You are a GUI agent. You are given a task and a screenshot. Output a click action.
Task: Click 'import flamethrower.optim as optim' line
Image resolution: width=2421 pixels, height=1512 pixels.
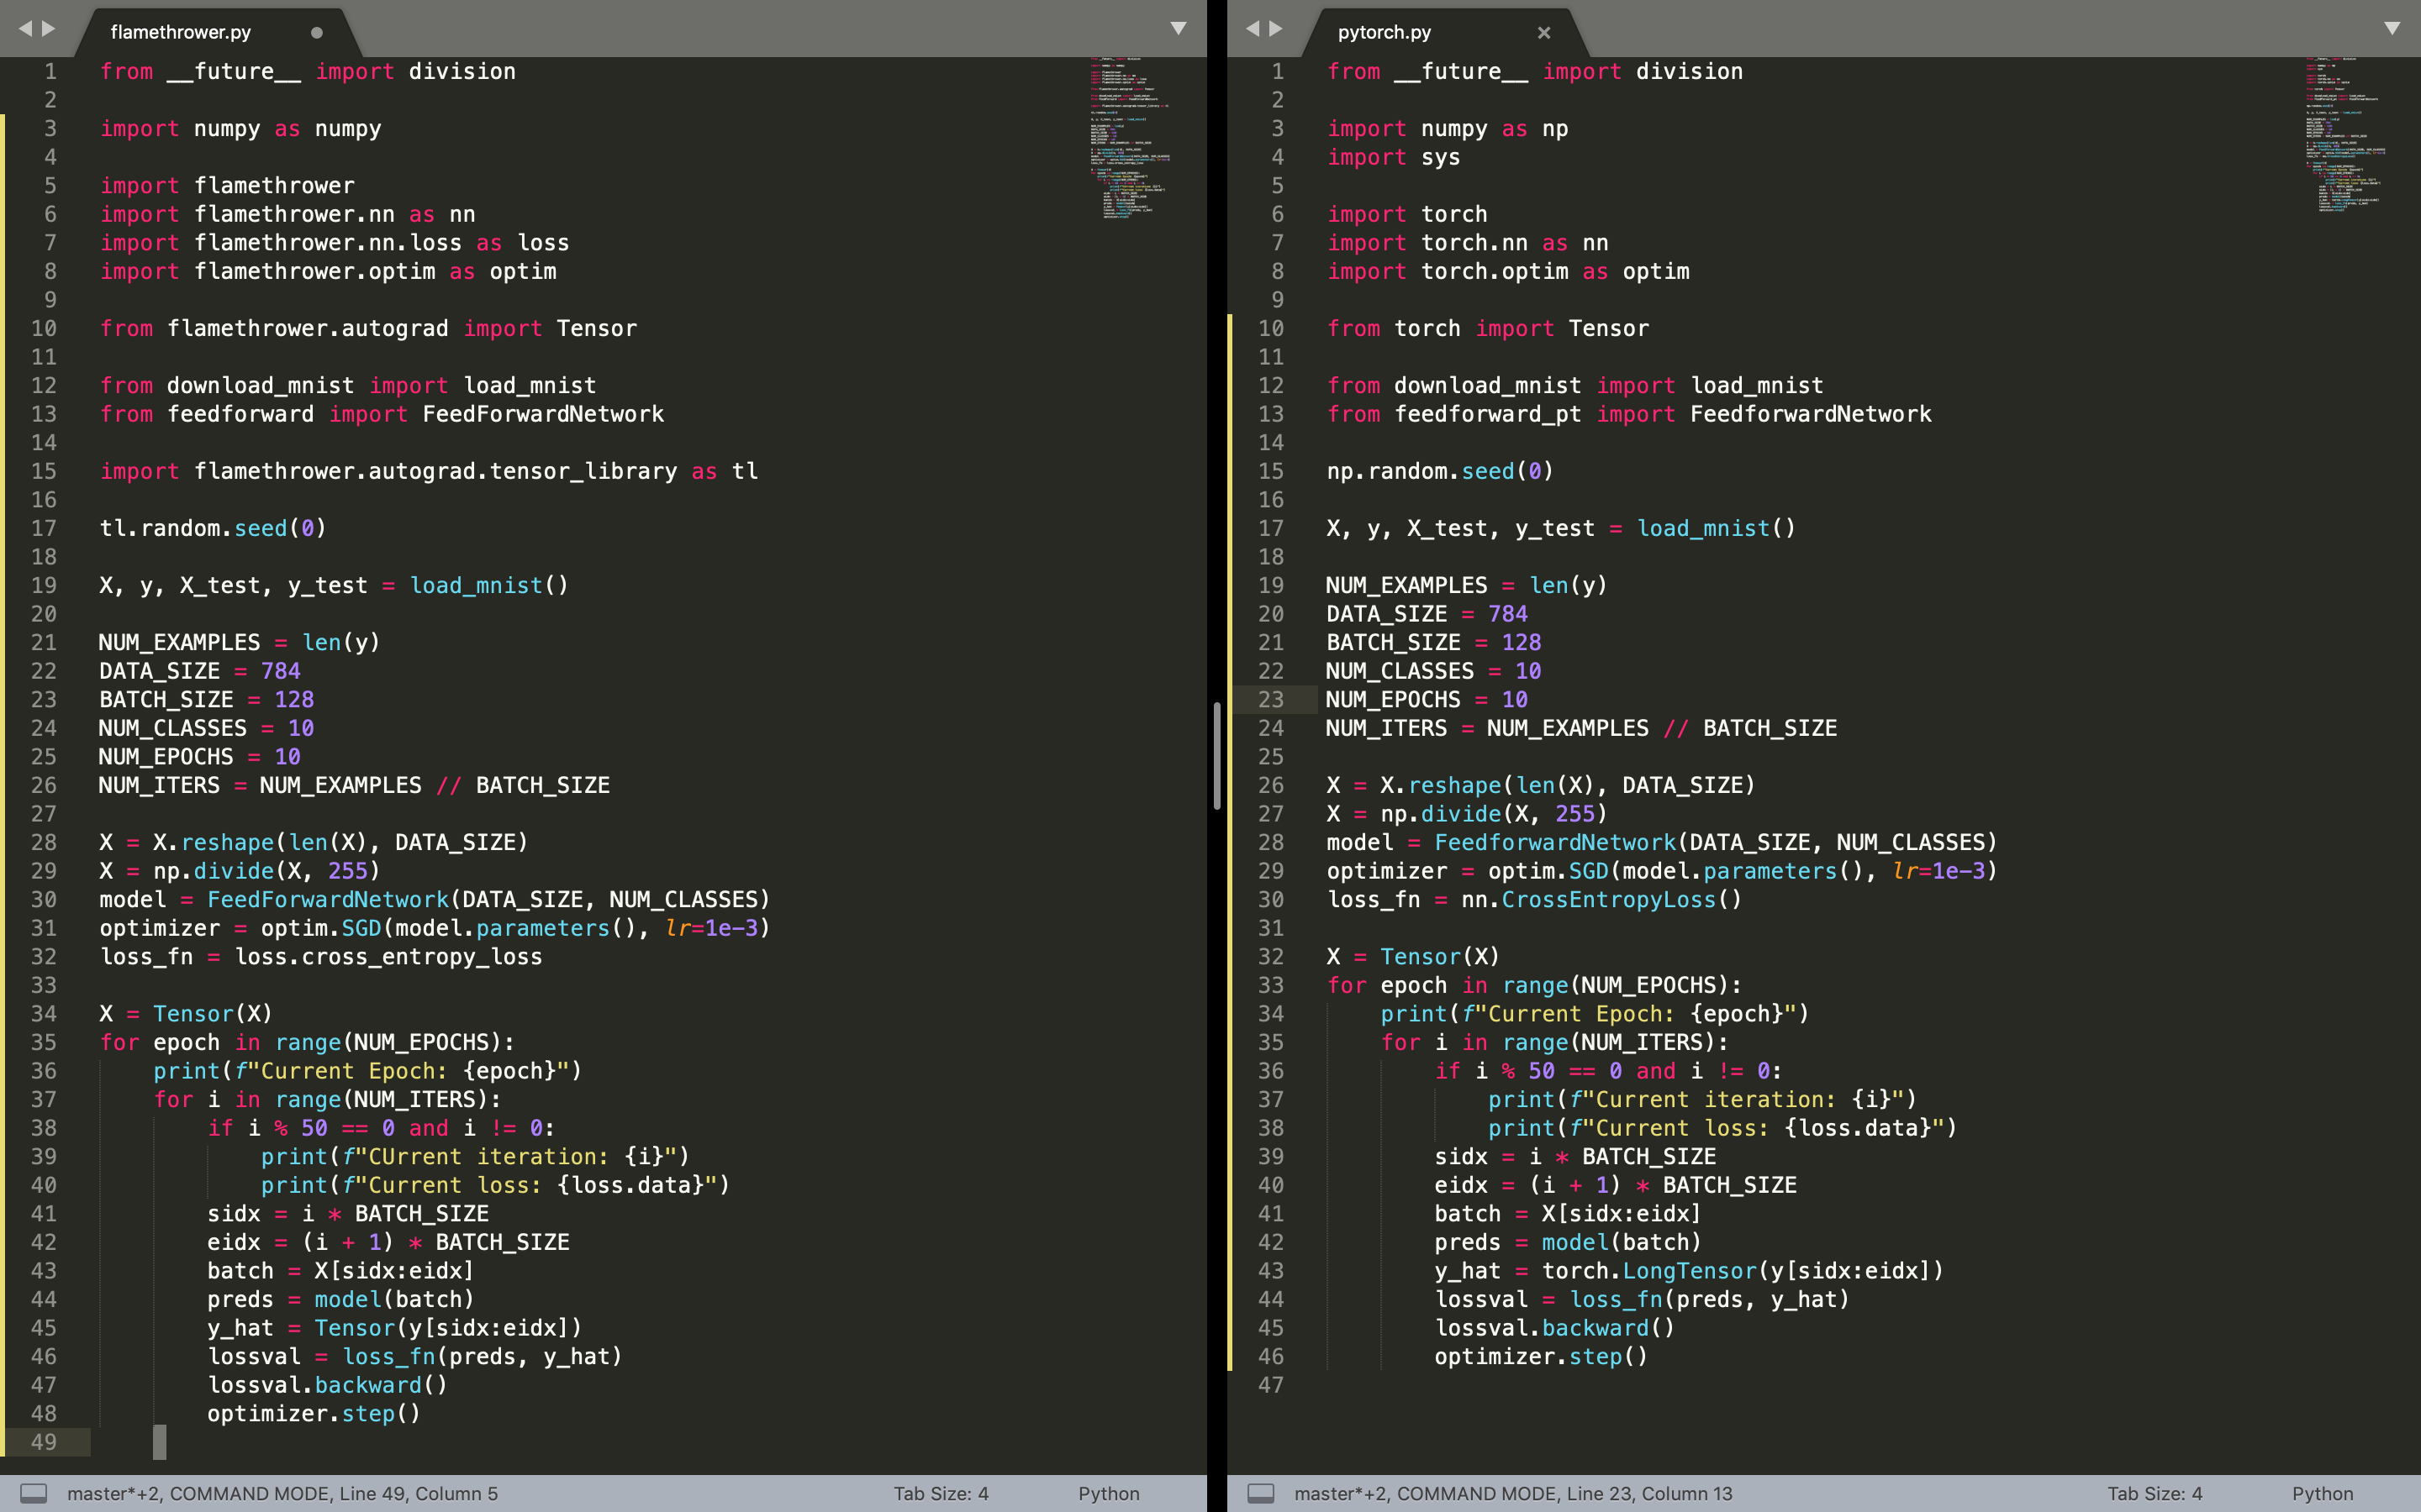click(x=328, y=271)
